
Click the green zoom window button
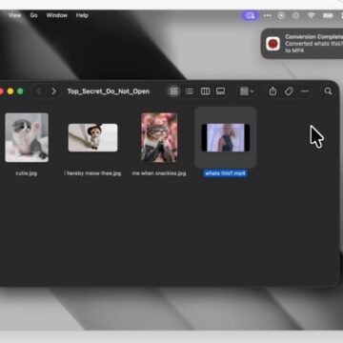coord(20,91)
